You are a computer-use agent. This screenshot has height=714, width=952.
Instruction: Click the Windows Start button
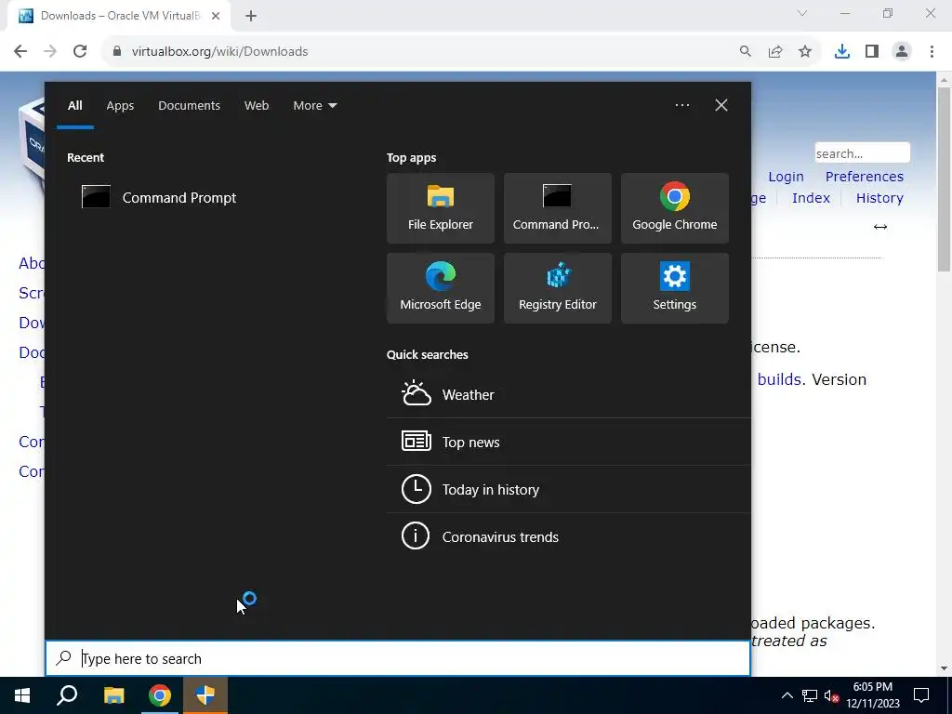point(22,695)
